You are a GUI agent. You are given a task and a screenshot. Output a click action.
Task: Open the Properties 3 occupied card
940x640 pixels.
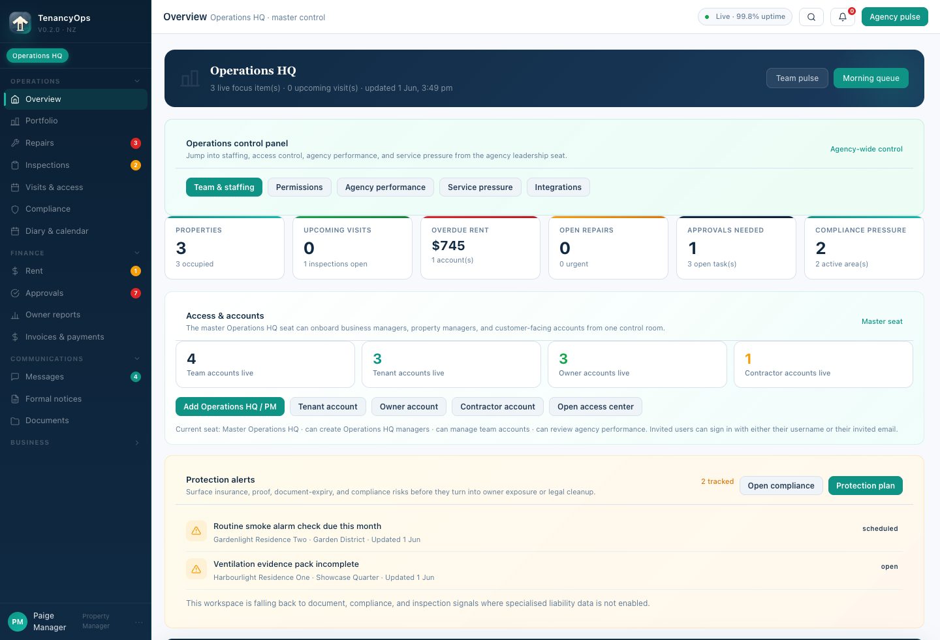click(225, 248)
